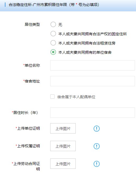136x175 pixels.
Task: Click 上传图片 button for 上传权属证明
Action: [63, 146]
